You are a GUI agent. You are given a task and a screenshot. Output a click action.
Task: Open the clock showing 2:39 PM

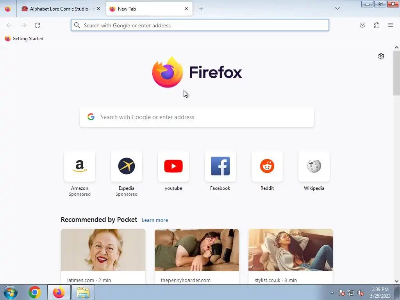coord(380,292)
